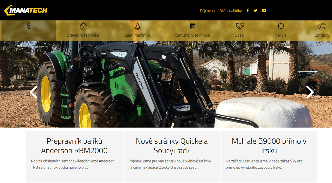Viewport: 332px width, 183px height.
Task: Open the Facebook social icon
Action: tap(248, 11)
